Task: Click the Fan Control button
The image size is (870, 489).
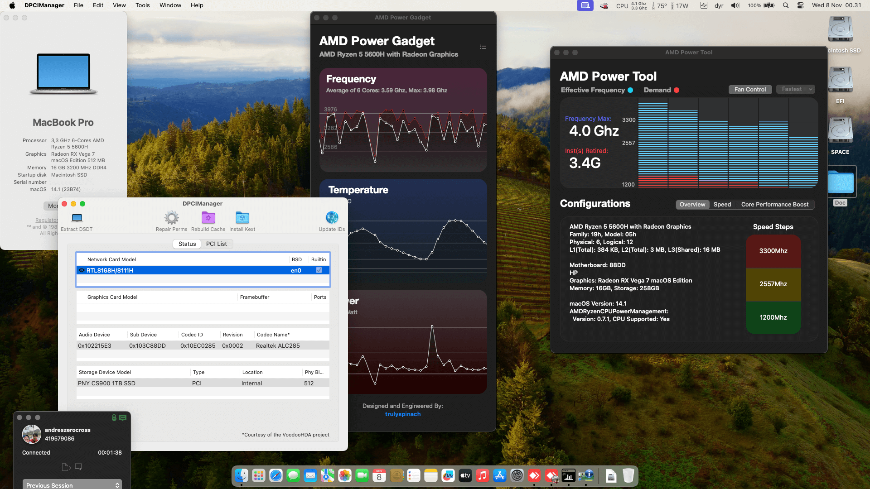Action: point(750,89)
